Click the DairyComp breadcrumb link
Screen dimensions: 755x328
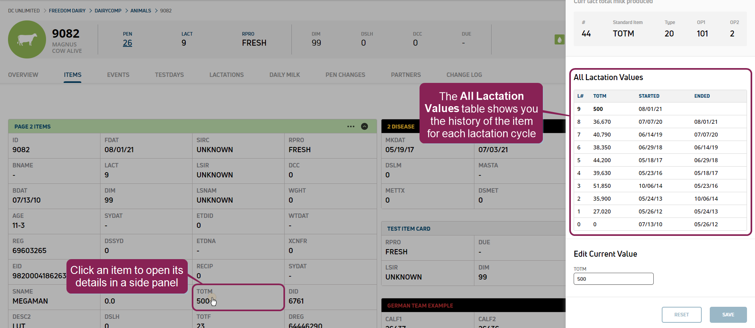pos(108,11)
